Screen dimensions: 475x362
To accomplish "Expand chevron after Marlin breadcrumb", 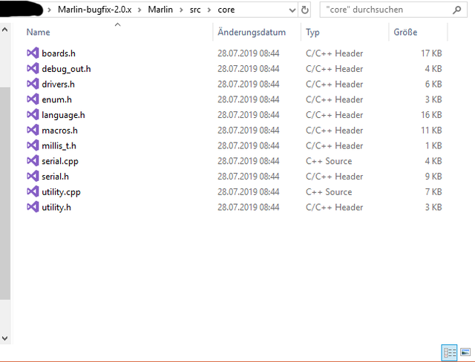I will (181, 10).
